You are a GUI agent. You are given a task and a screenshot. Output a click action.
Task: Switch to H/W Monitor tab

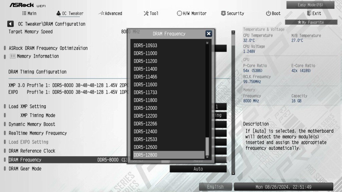[192, 13]
